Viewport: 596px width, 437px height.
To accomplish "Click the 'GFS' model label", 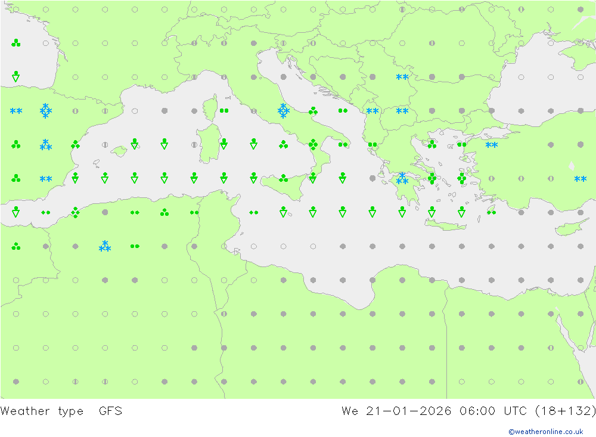I will [x=111, y=411].
